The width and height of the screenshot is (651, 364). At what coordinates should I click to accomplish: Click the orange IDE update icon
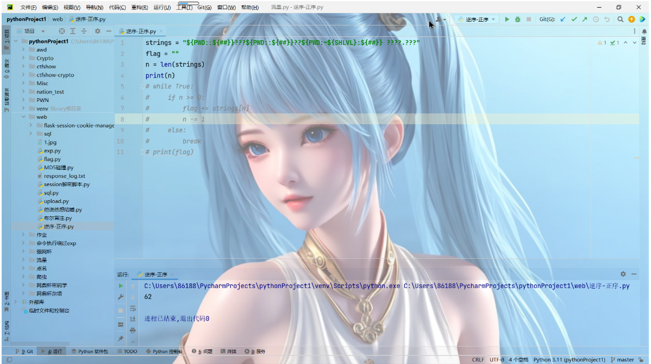click(x=631, y=19)
